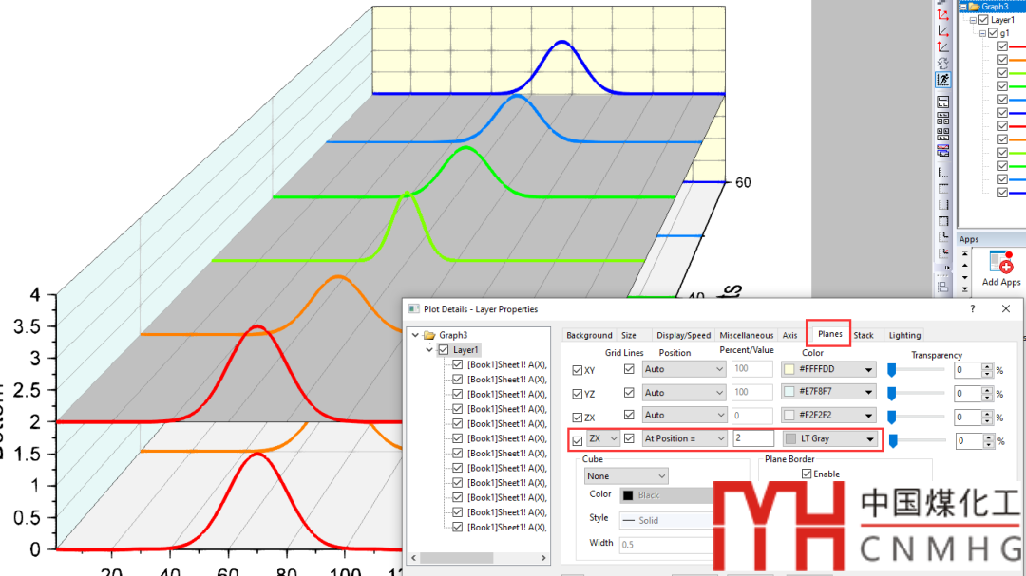Click right scroll arrow in Plot Details tree
This screenshot has width=1026, height=576.
click(543, 558)
